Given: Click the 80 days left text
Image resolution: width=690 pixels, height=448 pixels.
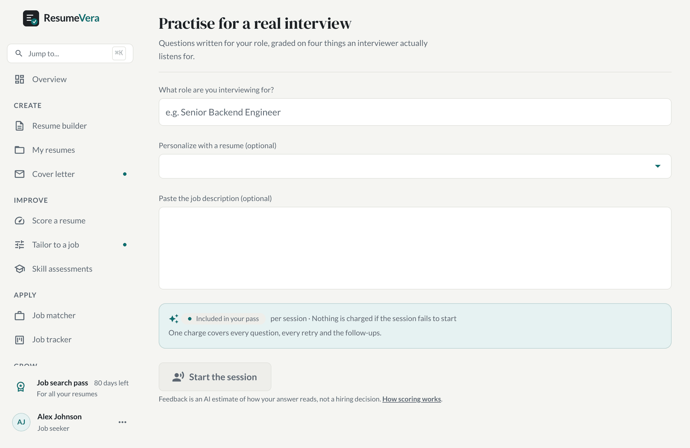Looking at the screenshot, I should point(111,383).
